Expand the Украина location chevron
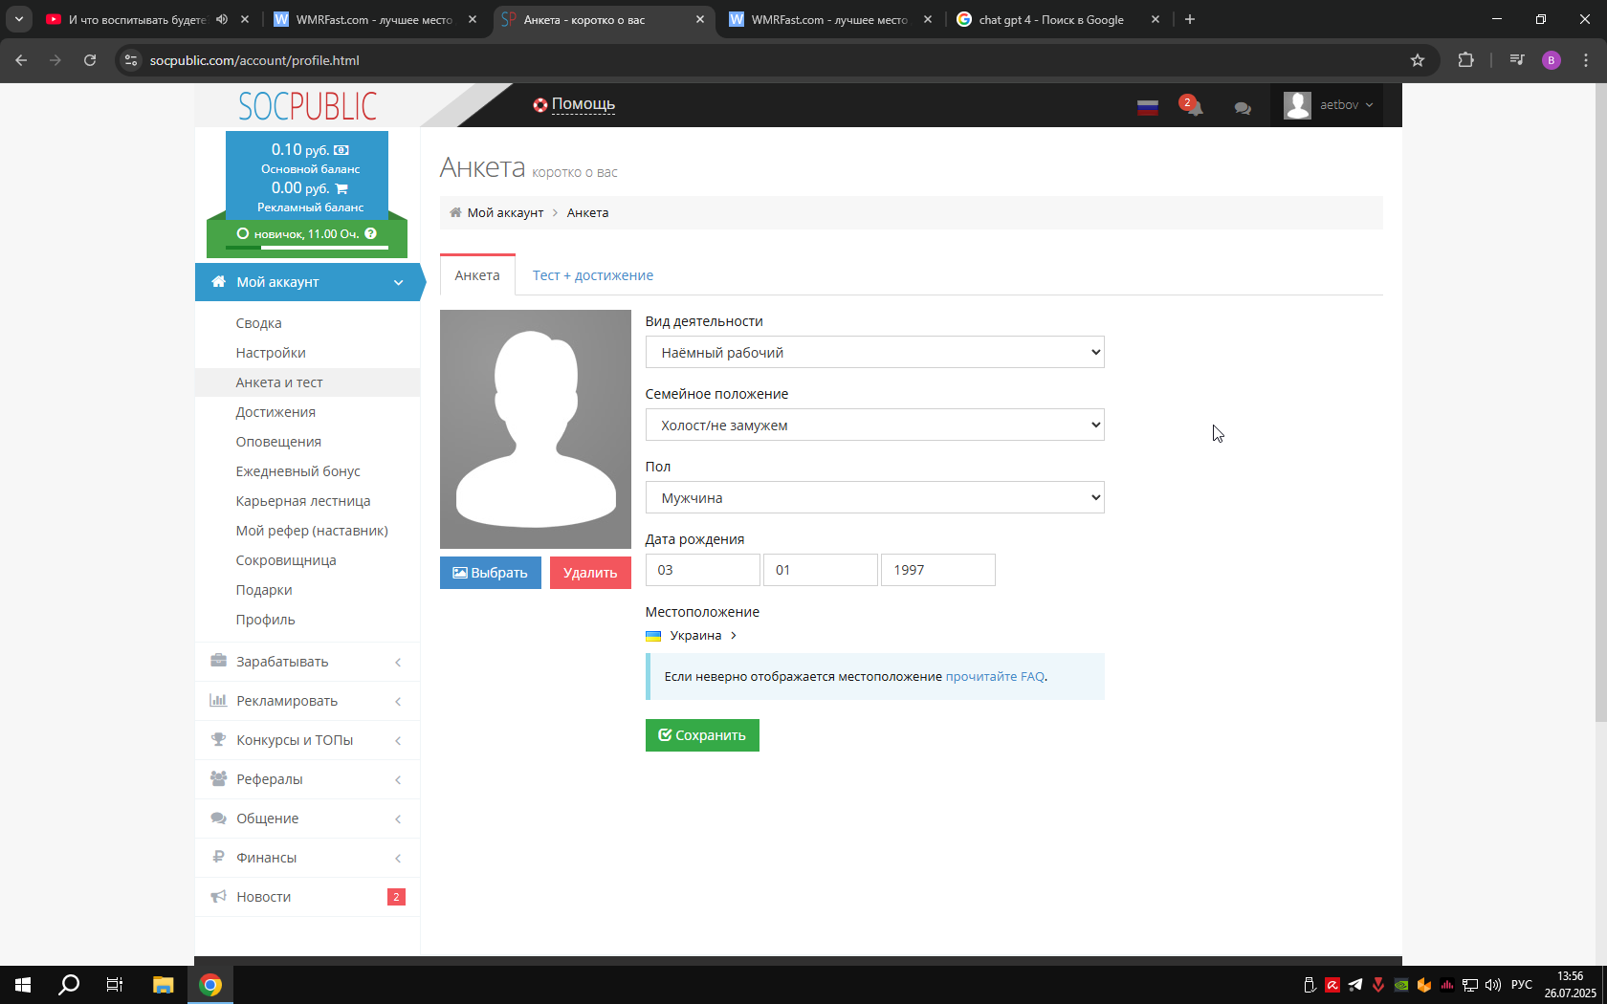Screen dimensions: 1607x1004 pyautogui.click(x=734, y=636)
